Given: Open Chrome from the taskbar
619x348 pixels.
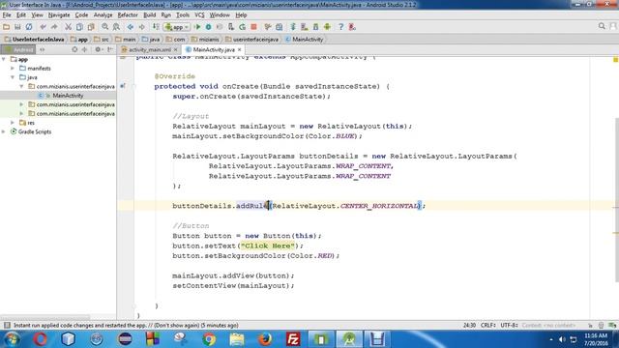Looking at the screenshot, I should [209, 339].
